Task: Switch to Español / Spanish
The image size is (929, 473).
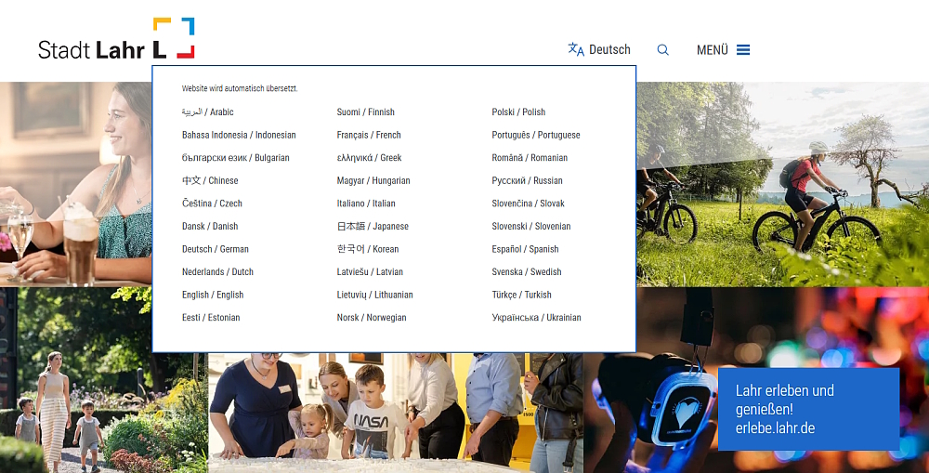Action: (525, 249)
